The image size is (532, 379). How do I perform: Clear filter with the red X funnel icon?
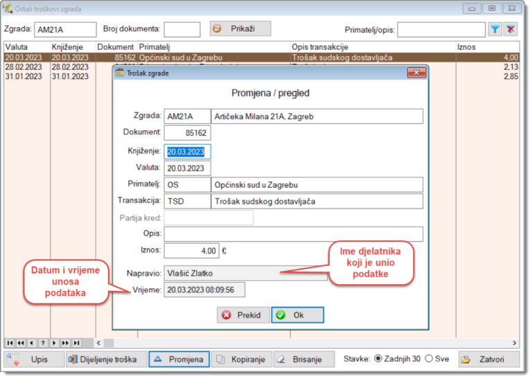coord(511,29)
